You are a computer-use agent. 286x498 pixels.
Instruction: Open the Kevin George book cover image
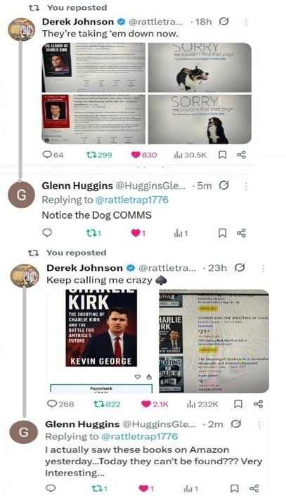pos(101,328)
